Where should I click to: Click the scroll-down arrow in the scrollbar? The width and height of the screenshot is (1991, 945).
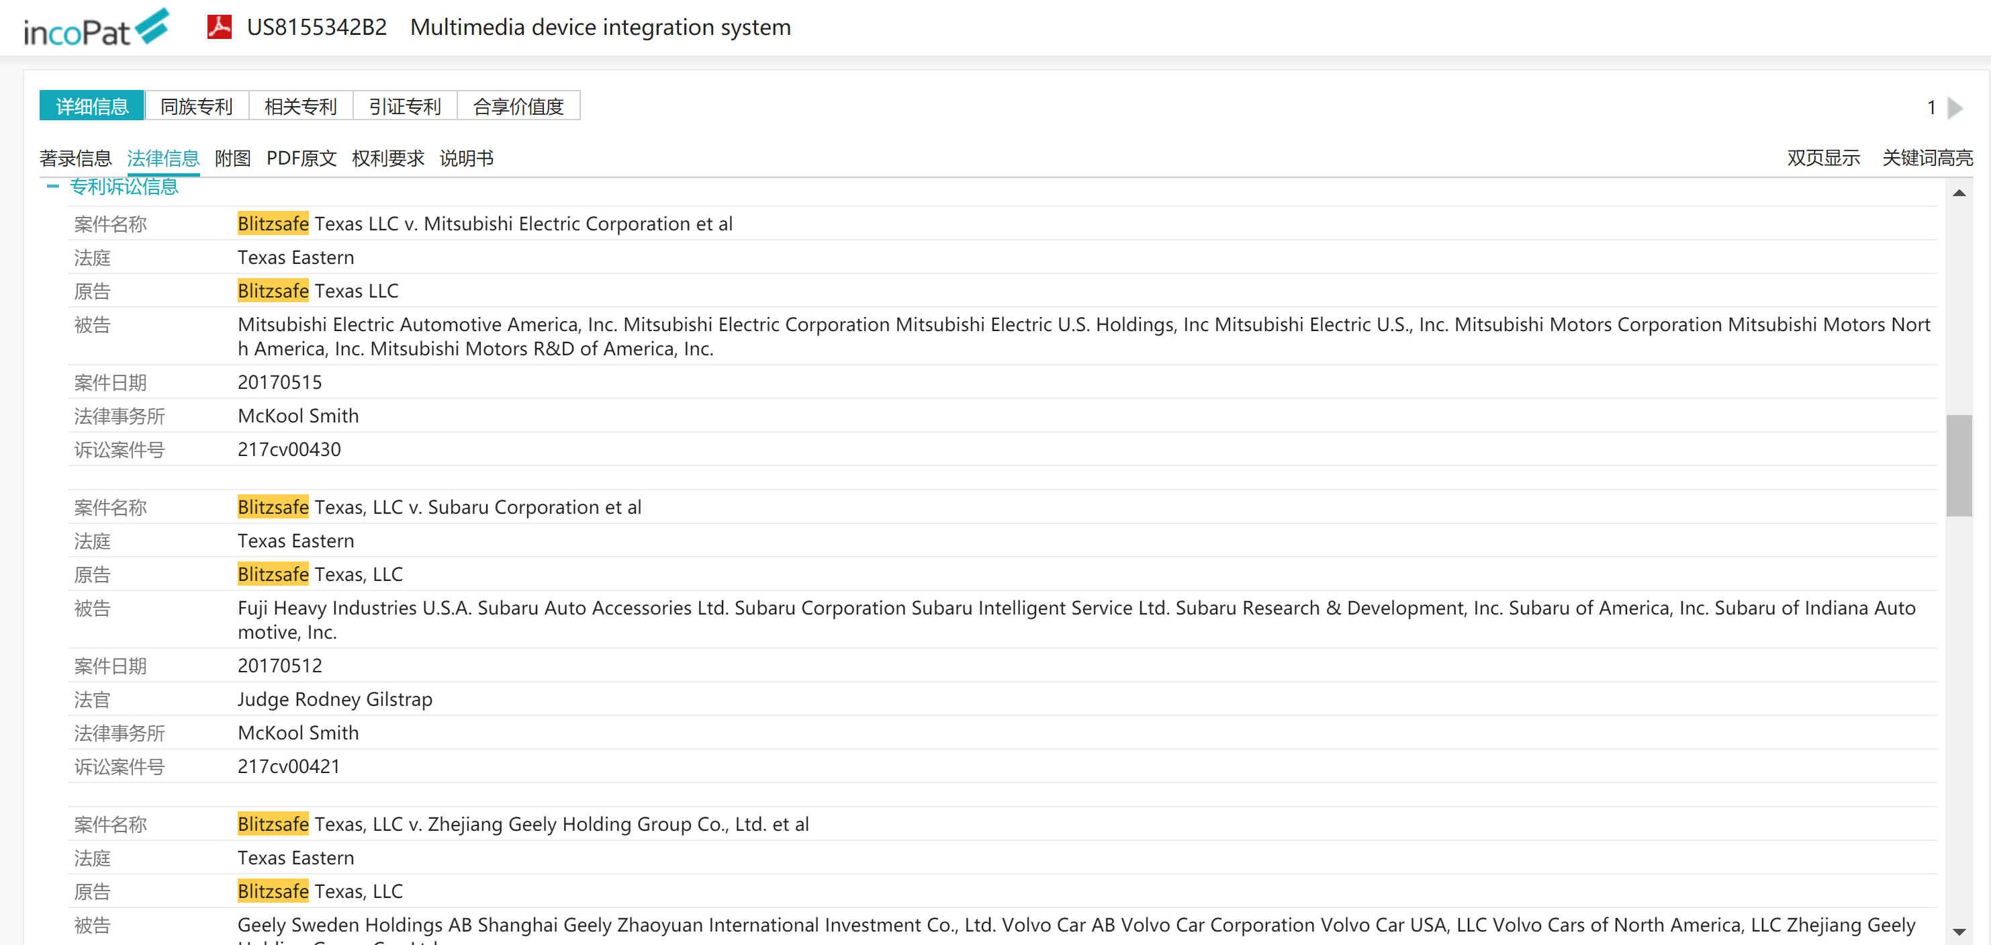click(1958, 931)
